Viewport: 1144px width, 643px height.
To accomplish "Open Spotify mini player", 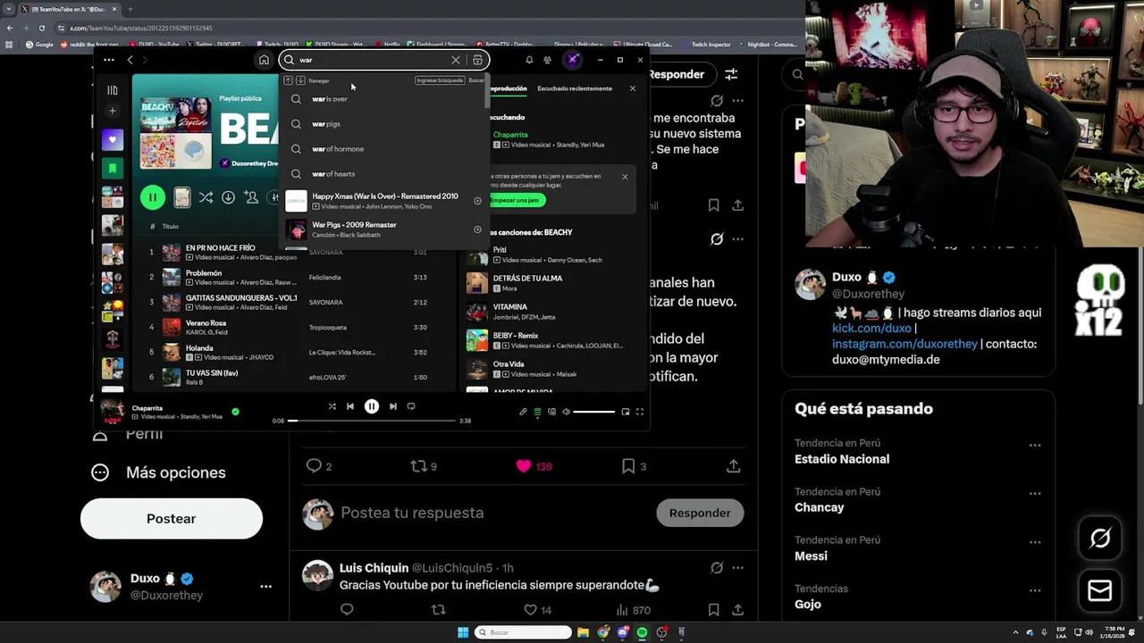I will pyautogui.click(x=626, y=412).
